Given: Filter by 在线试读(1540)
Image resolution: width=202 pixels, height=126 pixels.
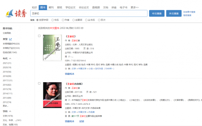Looking at the screenshot, I should 10,52.
